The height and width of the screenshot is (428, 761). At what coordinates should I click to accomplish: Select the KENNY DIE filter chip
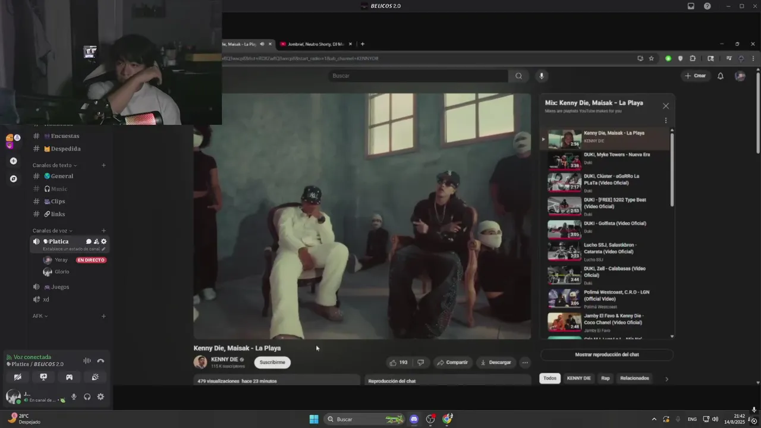[578, 378]
